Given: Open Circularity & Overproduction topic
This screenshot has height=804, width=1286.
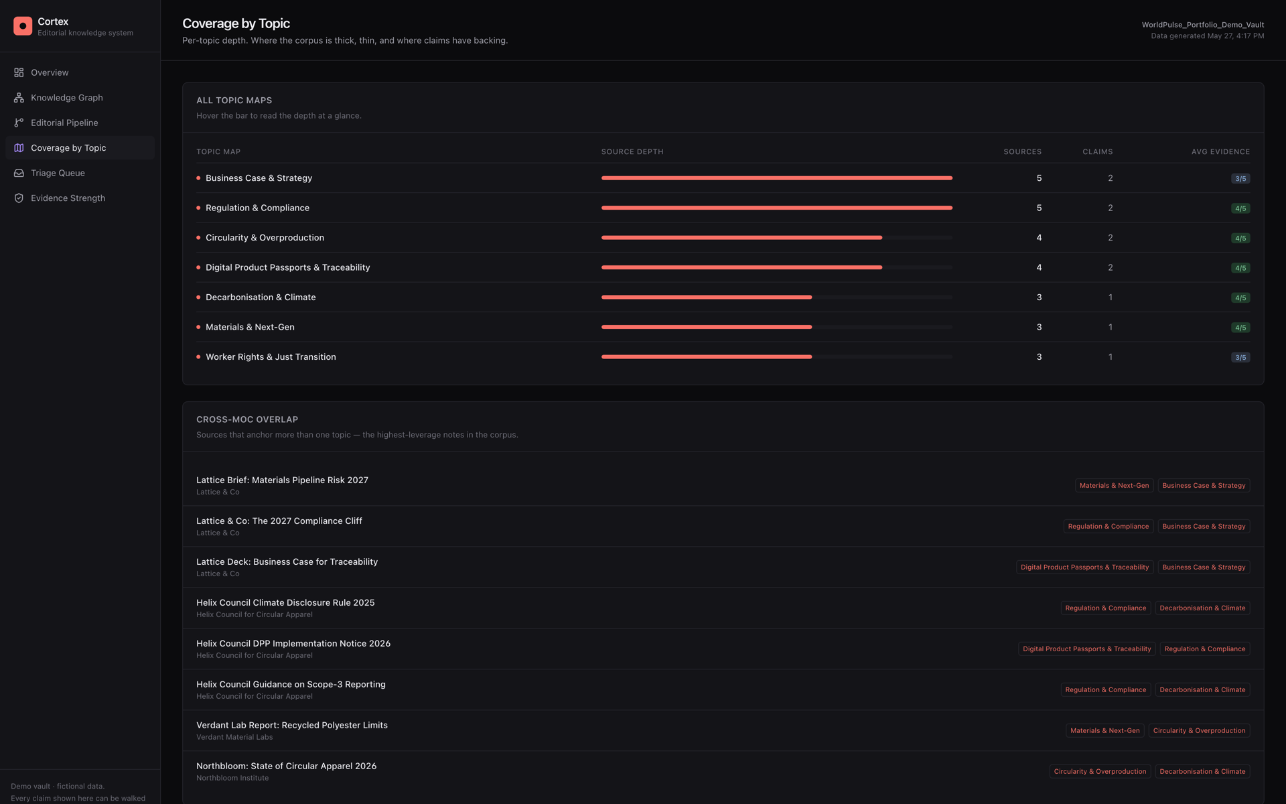Looking at the screenshot, I should pyautogui.click(x=265, y=238).
